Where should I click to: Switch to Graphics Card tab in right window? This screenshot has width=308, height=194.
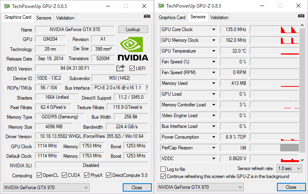[x=172, y=18]
